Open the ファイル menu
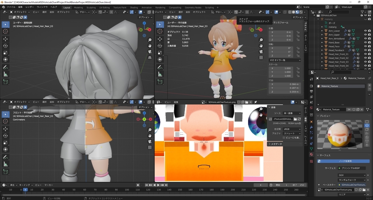The height and width of the screenshot is (200, 373). click(x=11, y=7)
